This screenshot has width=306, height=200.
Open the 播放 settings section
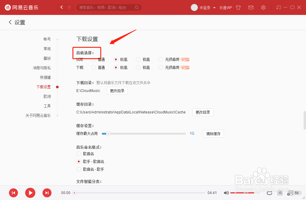coord(47,58)
